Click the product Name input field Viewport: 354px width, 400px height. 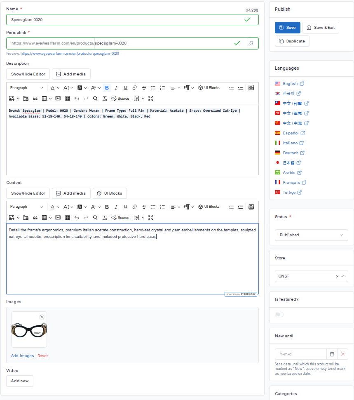coord(133,20)
